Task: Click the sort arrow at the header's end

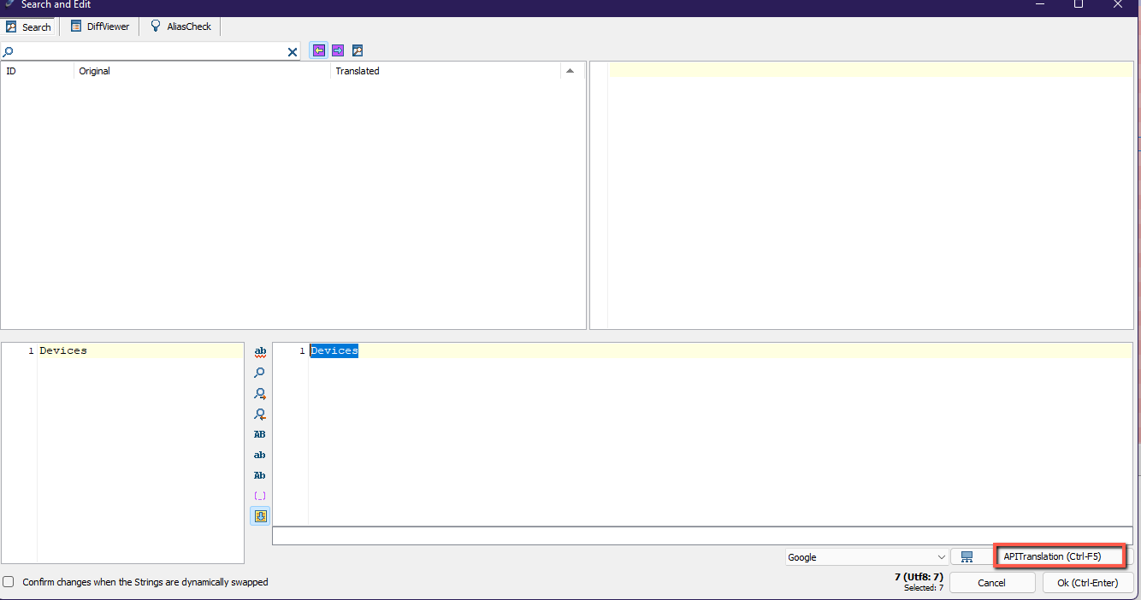Action: 570,71
